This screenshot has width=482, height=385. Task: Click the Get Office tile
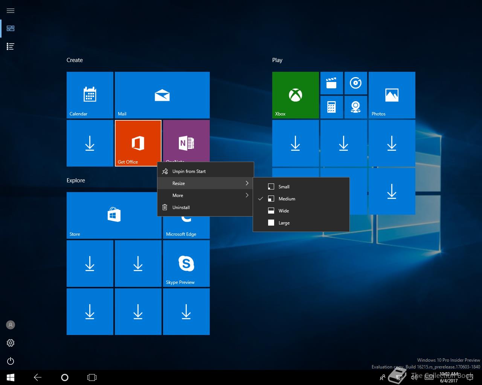pos(138,143)
